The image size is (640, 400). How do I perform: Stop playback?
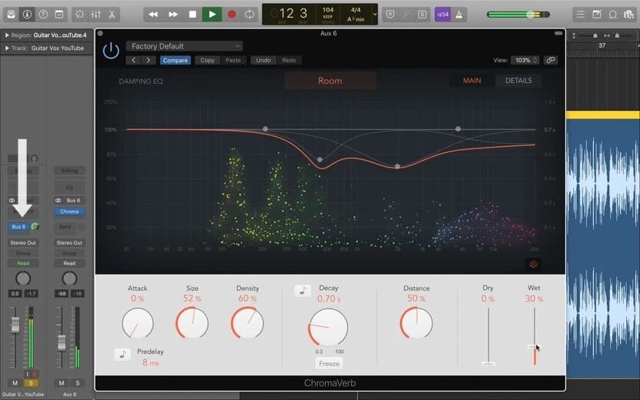(192, 15)
